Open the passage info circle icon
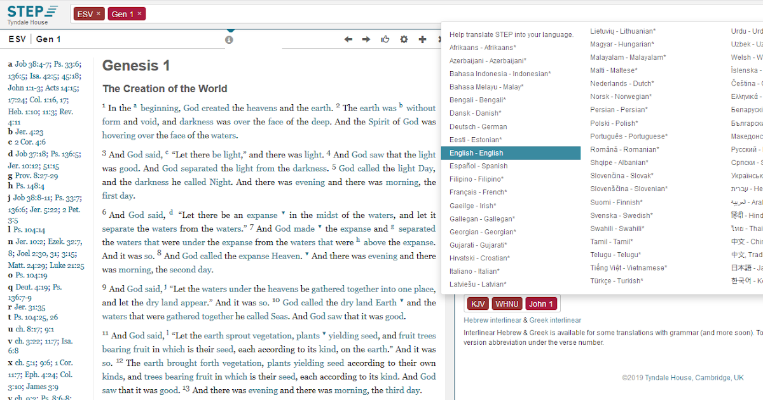This screenshot has height=400, width=763. pyautogui.click(x=230, y=39)
